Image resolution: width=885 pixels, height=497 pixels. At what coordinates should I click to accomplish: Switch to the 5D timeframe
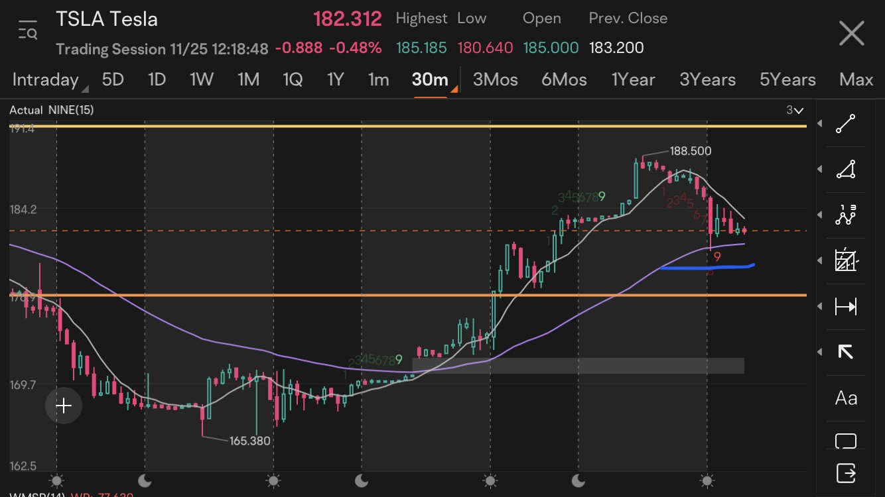[113, 80]
